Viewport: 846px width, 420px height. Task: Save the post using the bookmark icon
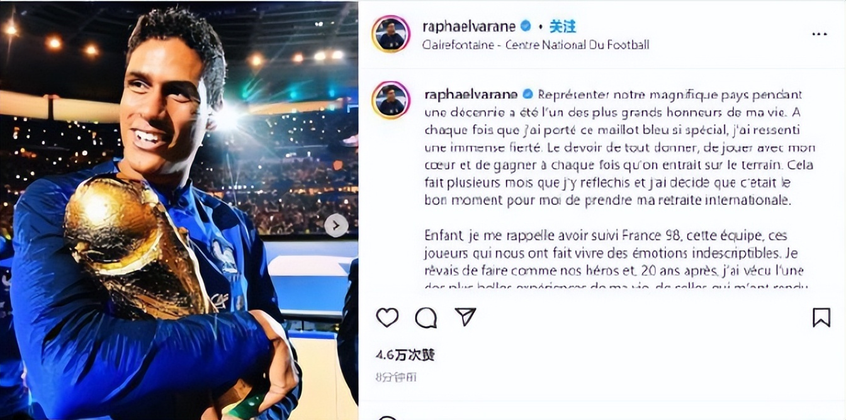821,318
